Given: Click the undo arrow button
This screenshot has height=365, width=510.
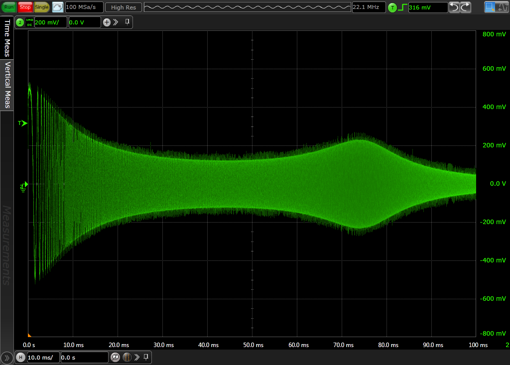Looking at the screenshot, I should click(x=454, y=7).
